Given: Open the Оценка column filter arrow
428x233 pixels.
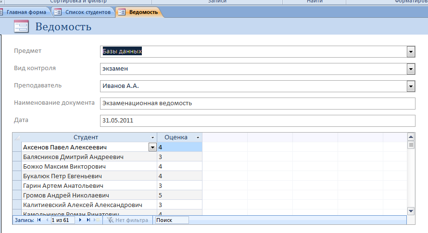Looking at the screenshot, I should tap(198, 137).
